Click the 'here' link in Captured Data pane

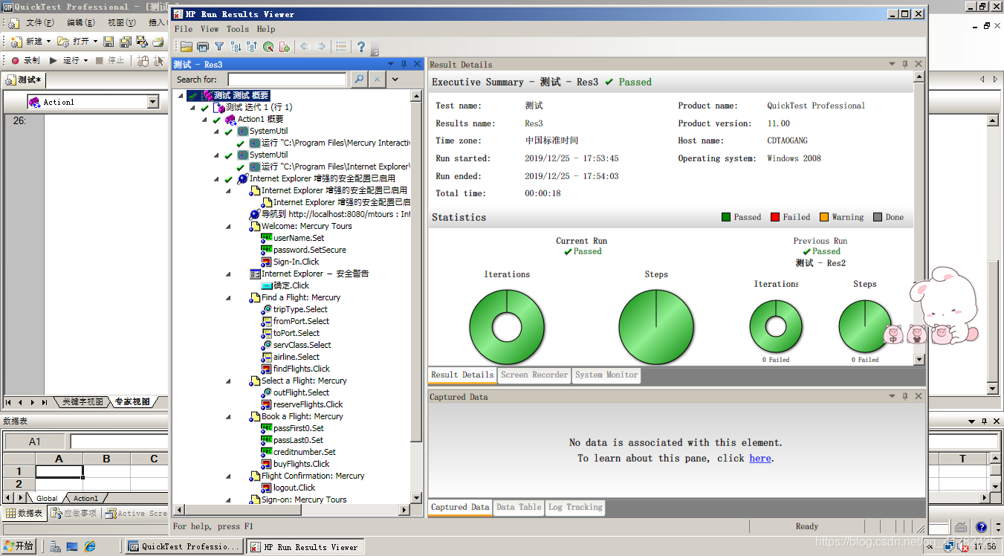(x=760, y=458)
